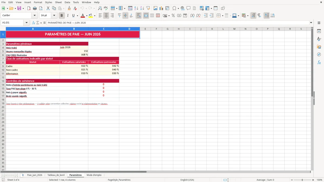Click column header E
Screen dimensions: 324x182
click(145, 29)
